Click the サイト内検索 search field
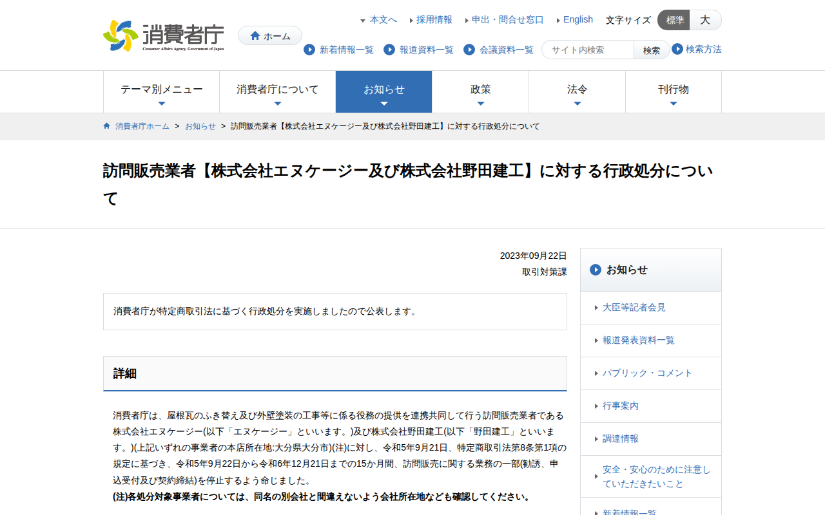This screenshot has height=515, width=825. click(588, 50)
